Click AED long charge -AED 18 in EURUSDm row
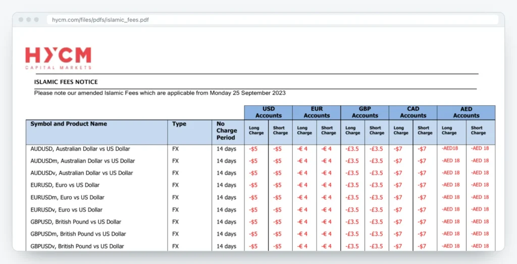Viewport: 517px width, 264px height. 451,197
